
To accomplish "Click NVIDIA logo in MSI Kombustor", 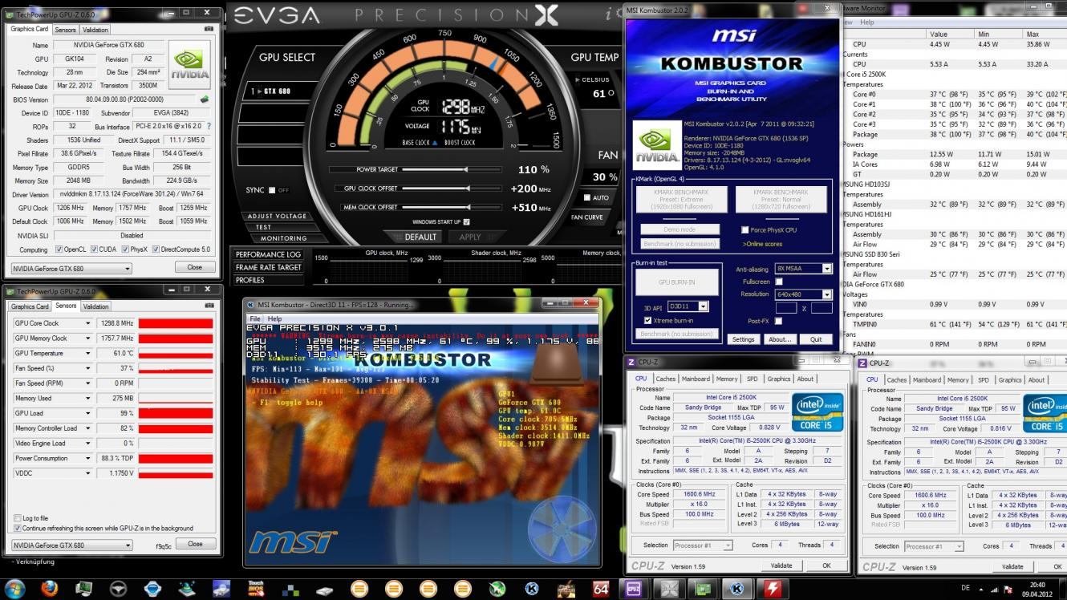I will 655,147.
